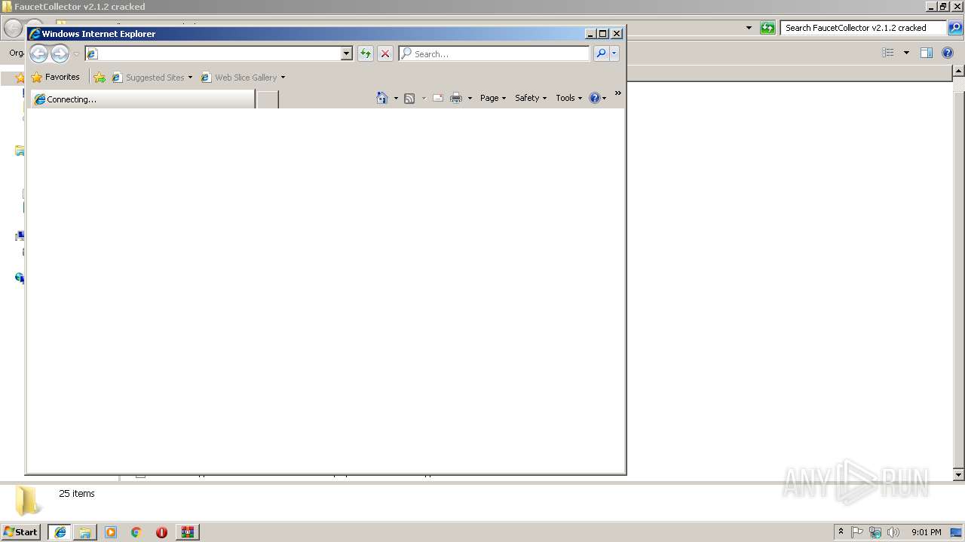Screen dimensions: 965x542
Task: Open Web Slice Gallery link
Action: point(240,77)
